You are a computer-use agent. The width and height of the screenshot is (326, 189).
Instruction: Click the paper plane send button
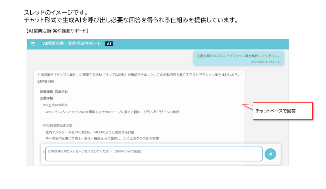(270, 154)
